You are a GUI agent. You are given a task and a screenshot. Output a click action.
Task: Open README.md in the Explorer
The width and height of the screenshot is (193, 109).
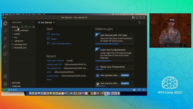coord(20,48)
